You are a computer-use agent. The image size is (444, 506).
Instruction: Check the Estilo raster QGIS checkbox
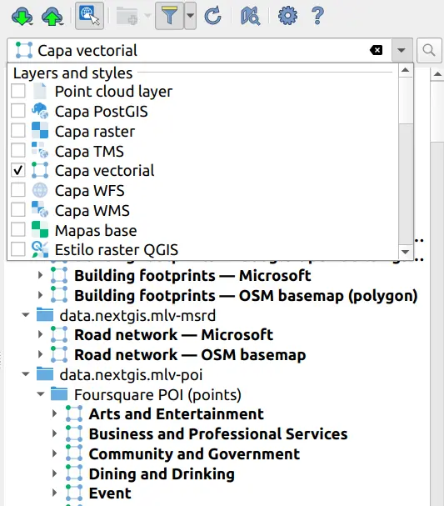pos(18,249)
